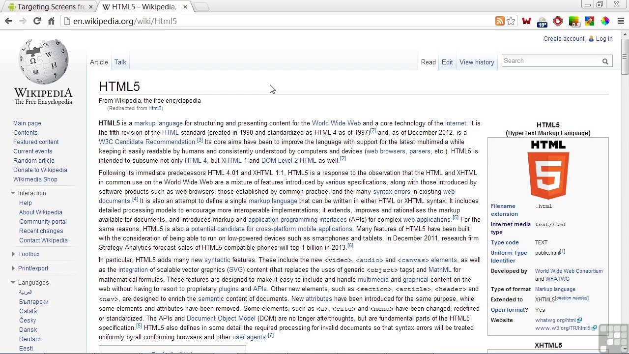Go to Wikipedia Main page
This screenshot has height=354, width=629.
pyautogui.click(x=27, y=123)
